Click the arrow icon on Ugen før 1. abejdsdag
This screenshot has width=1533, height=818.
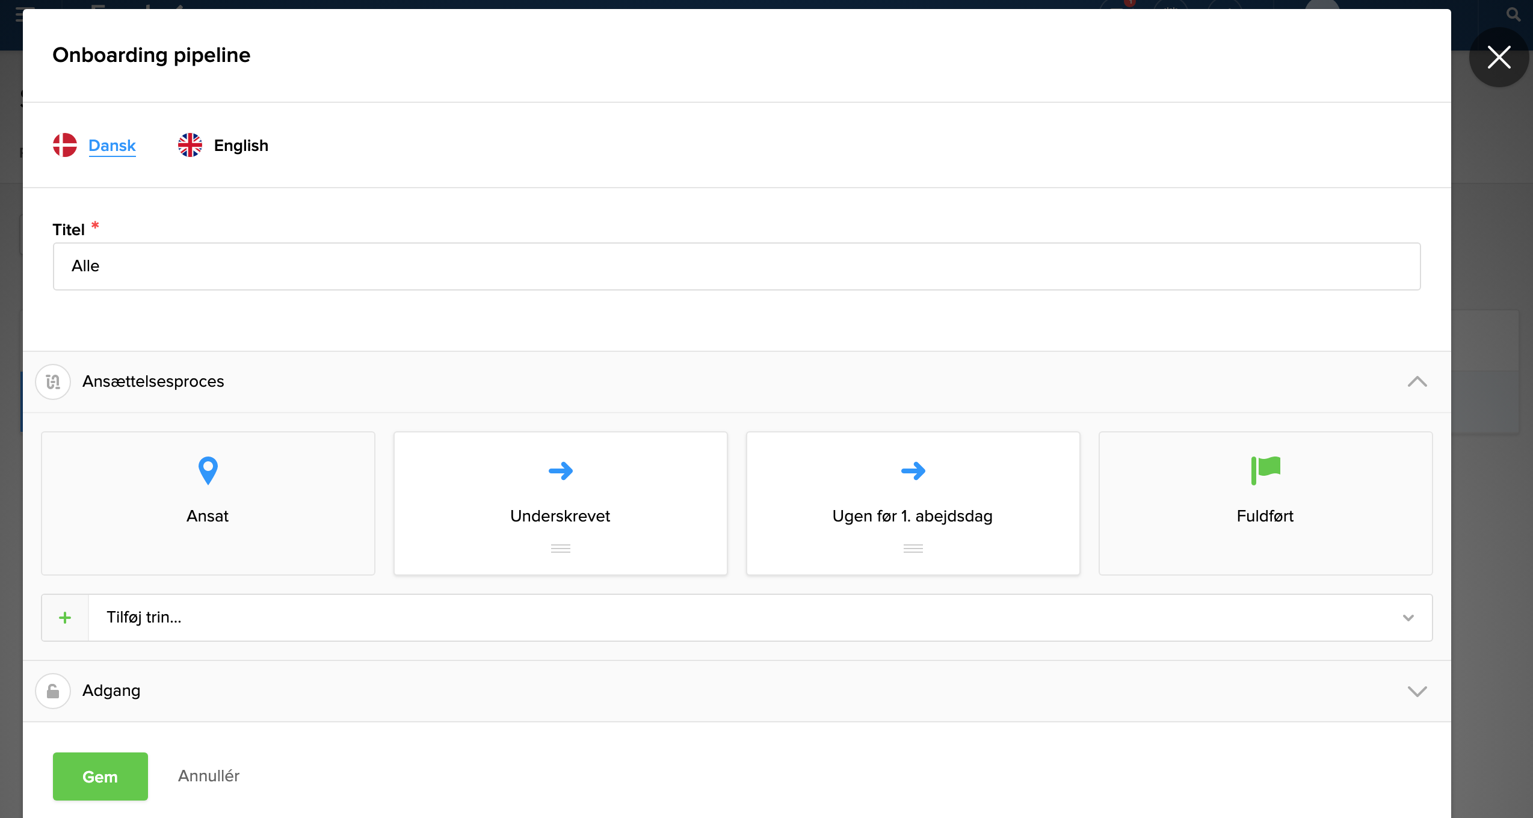click(913, 470)
